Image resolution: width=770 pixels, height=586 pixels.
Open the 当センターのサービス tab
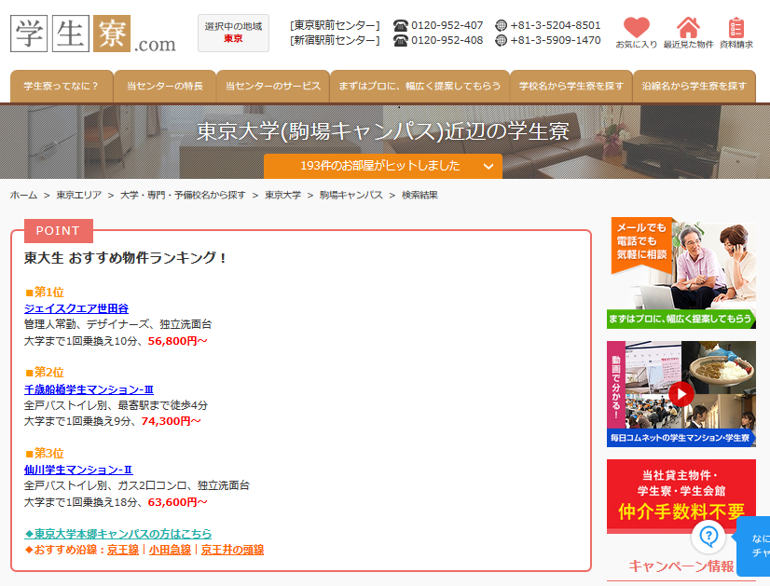[x=273, y=86]
